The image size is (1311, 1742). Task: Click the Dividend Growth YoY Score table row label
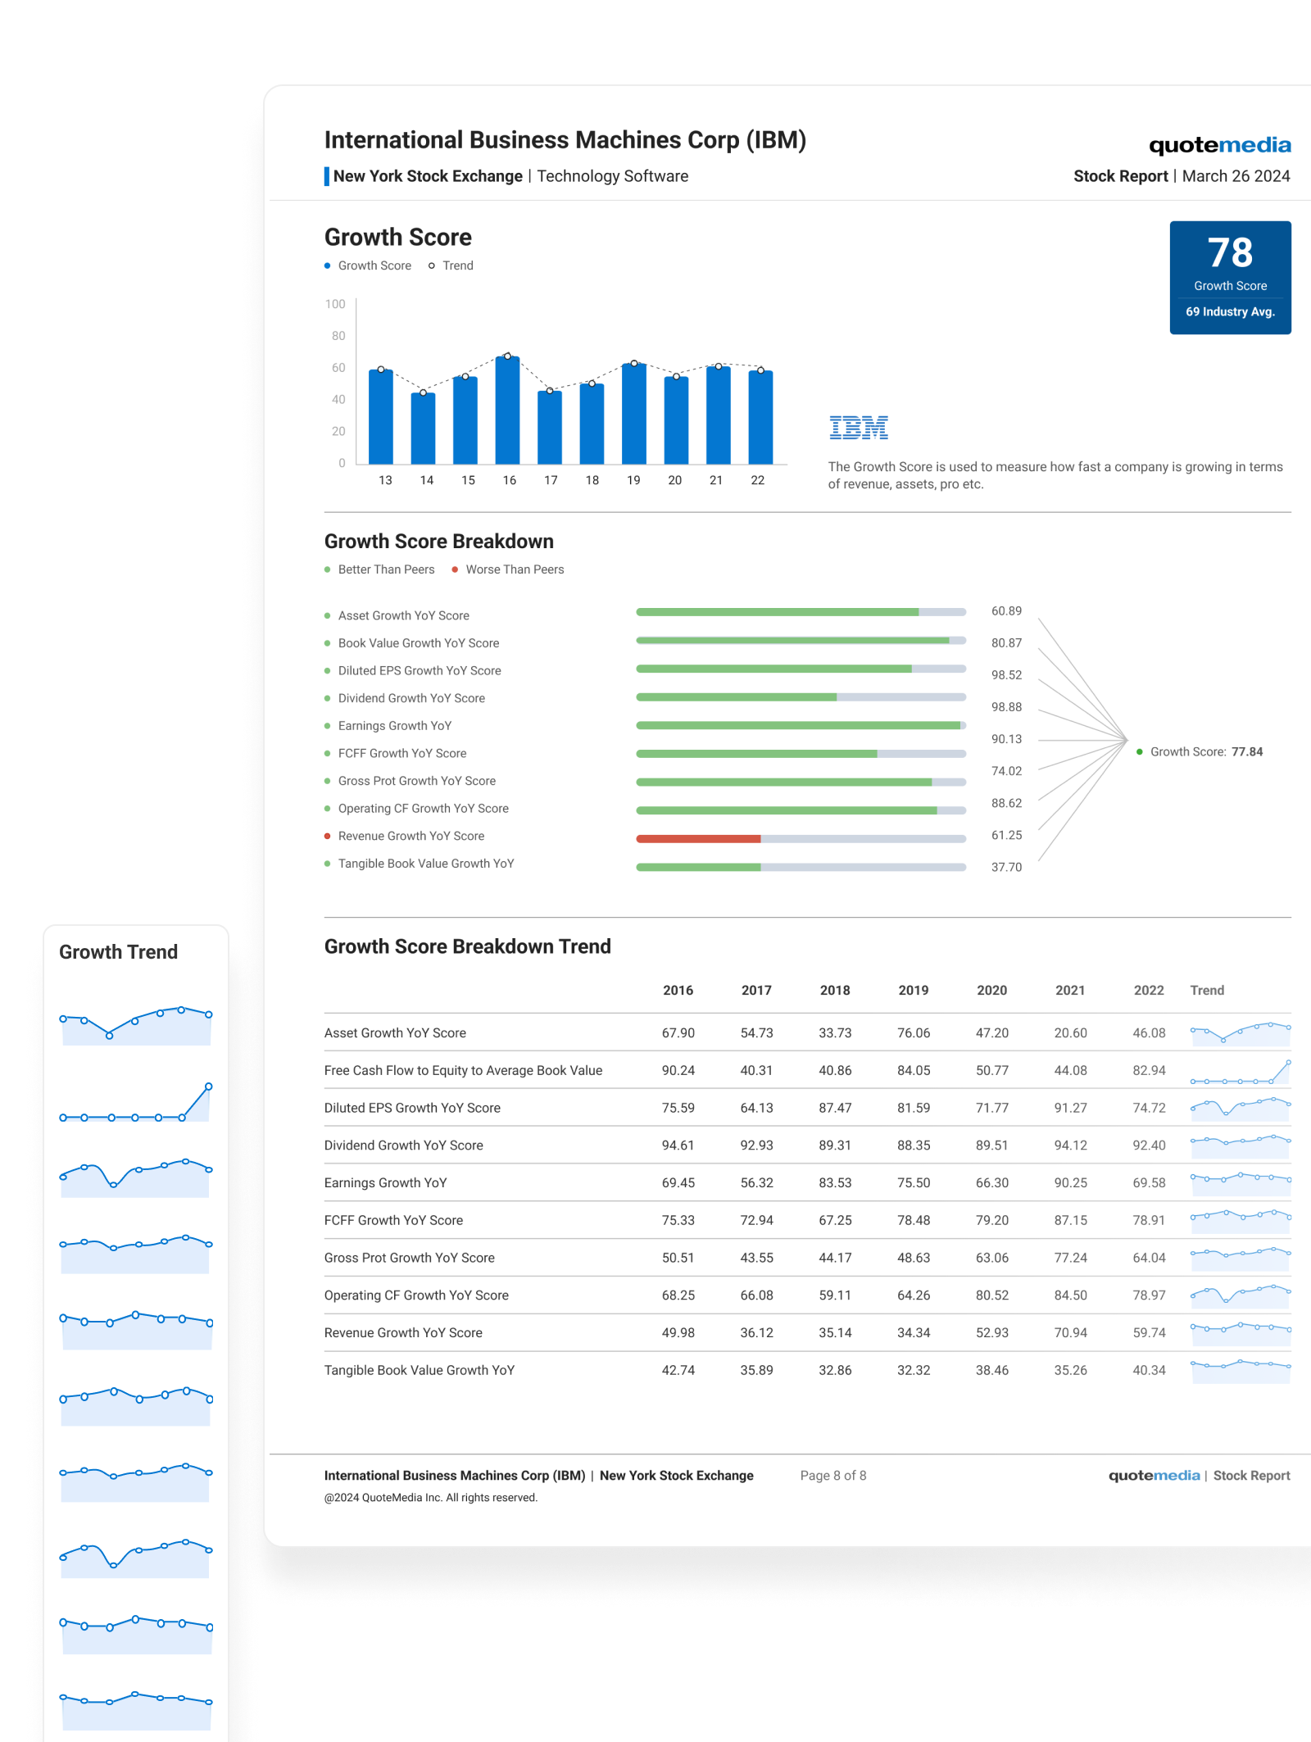pos(403,1145)
